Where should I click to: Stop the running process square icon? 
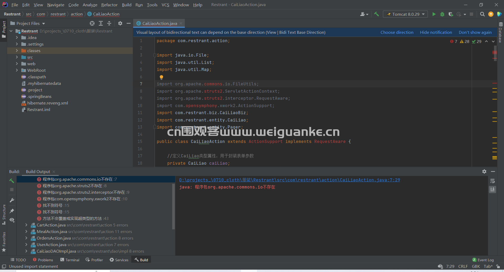471,14
